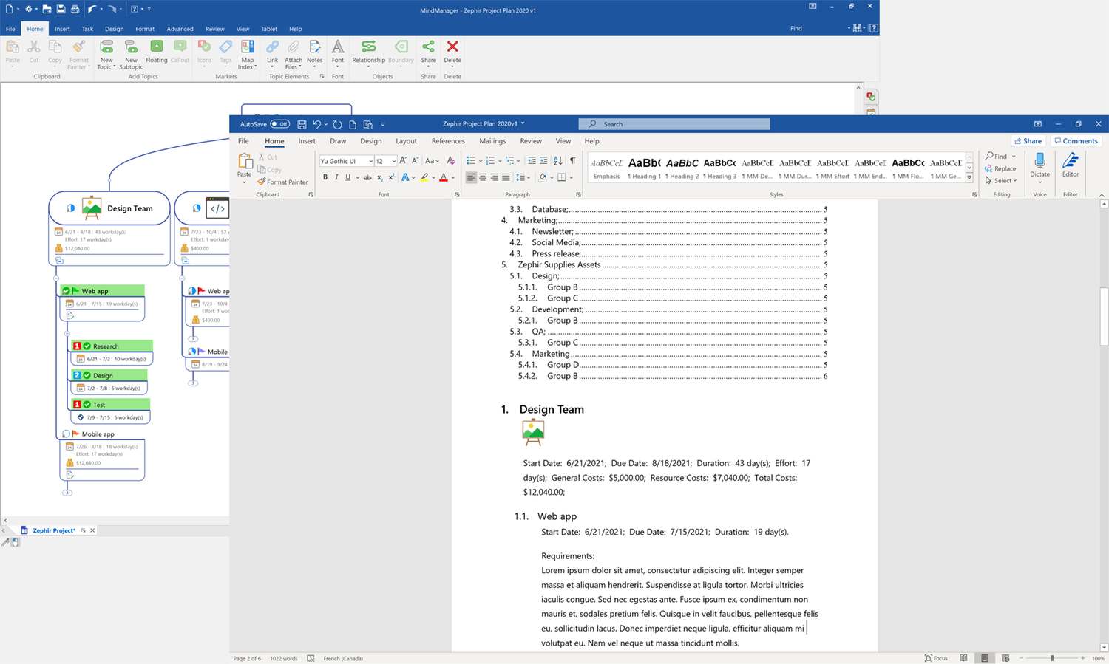Select the New Topic tool in MindManager
This screenshot has width=1109, height=664.
[x=106, y=55]
